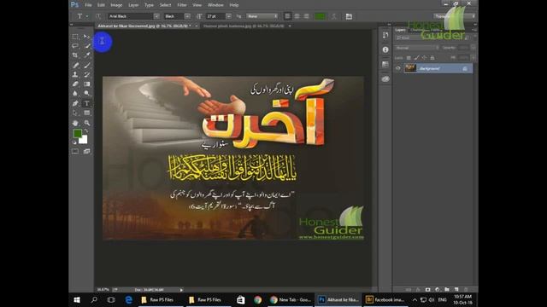
Task: Open the layer Opacity dropdown
Action: (473, 48)
